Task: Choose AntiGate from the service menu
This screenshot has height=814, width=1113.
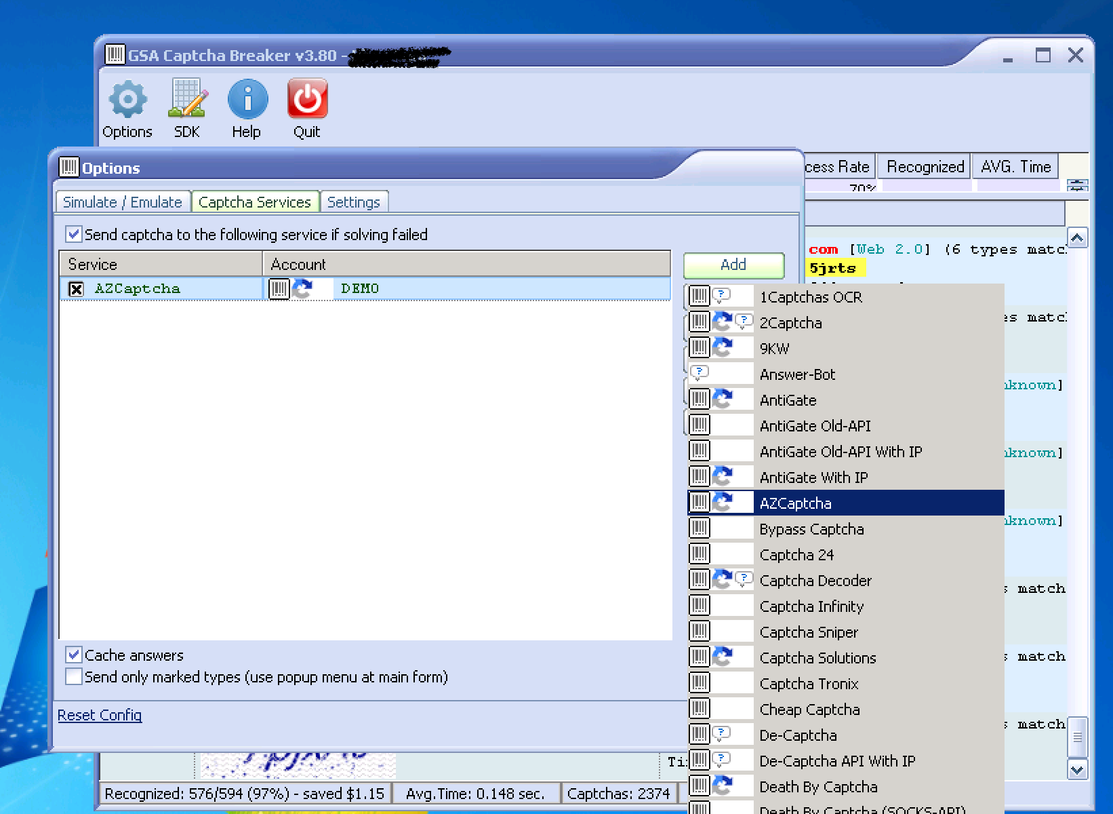Action: [x=845, y=400]
